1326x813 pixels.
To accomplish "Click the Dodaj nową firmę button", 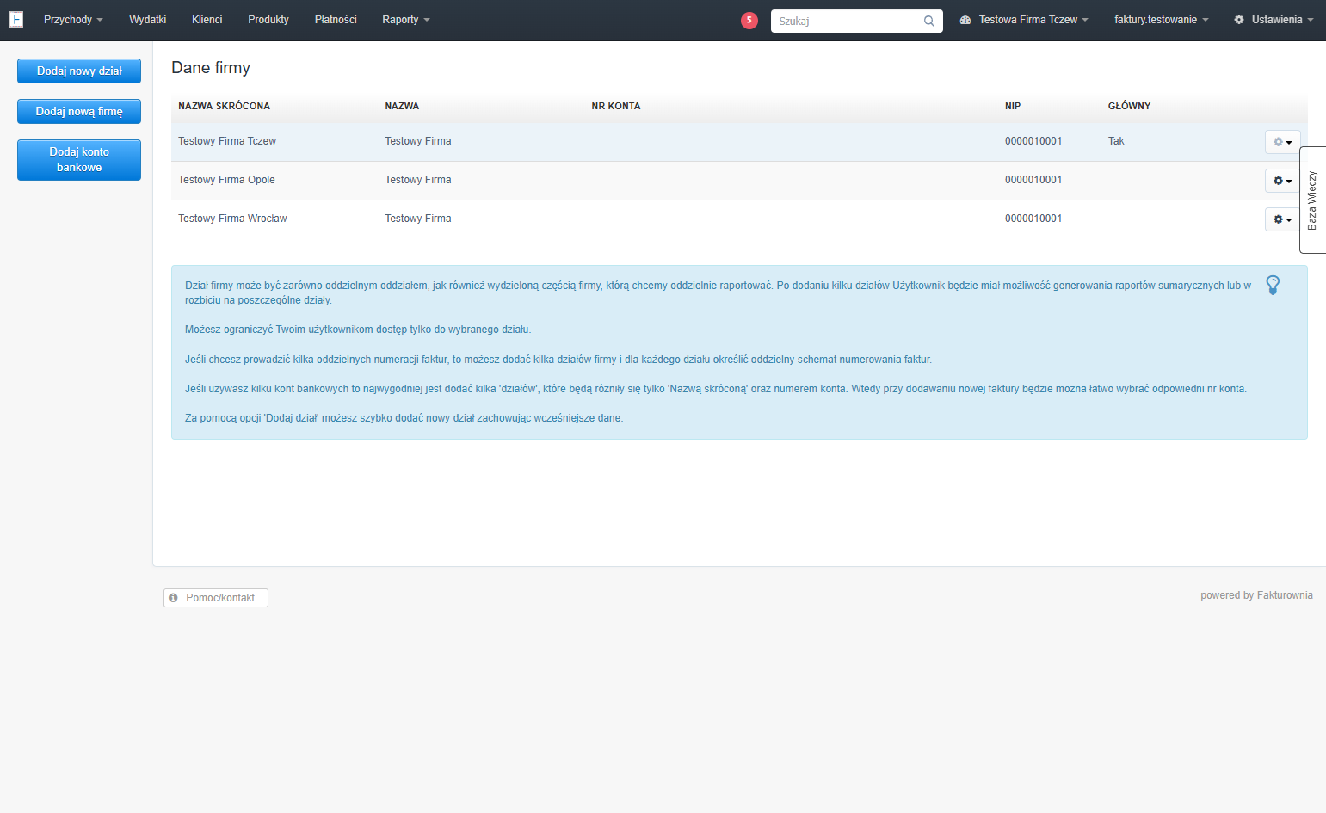I will coord(79,111).
